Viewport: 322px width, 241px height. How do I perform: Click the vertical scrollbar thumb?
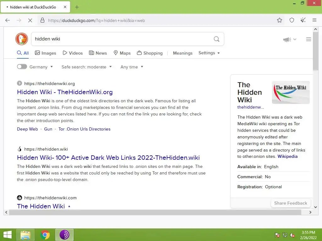click(x=316, y=51)
